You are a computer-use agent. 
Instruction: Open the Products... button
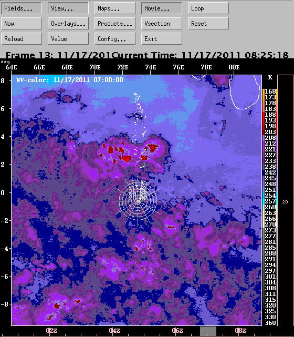pyautogui.click(x=115, y=24)
